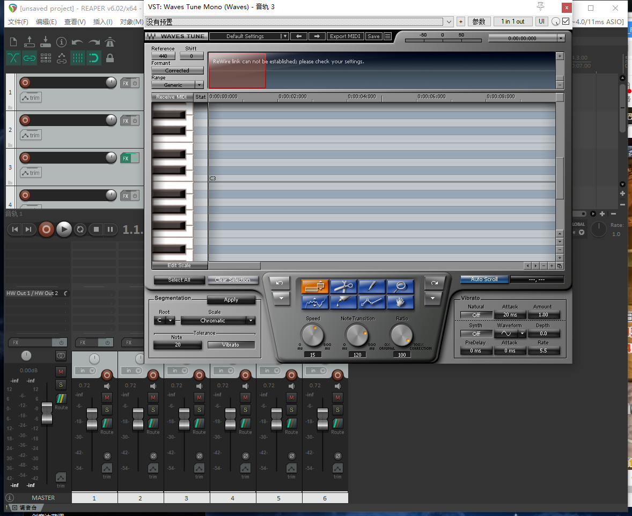Image resolution: width=632 pixels, height=516 pixels.
Task: Toggle phase invert on mixer channel 2
Action: pos(153,456)
